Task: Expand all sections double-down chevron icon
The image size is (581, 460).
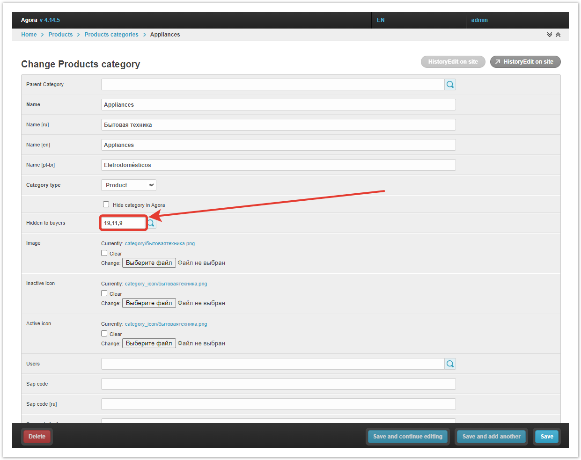Action: (x=550, y=35)
